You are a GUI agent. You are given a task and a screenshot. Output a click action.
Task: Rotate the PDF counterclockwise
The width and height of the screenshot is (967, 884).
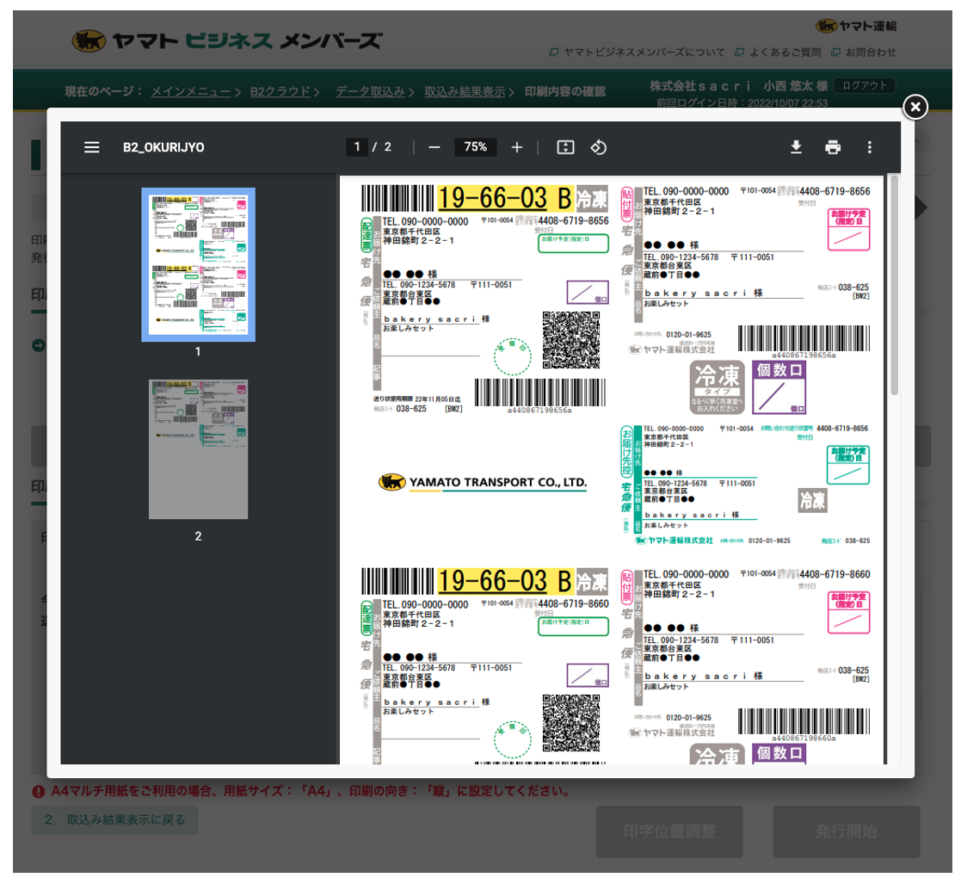tap(598, 147)
